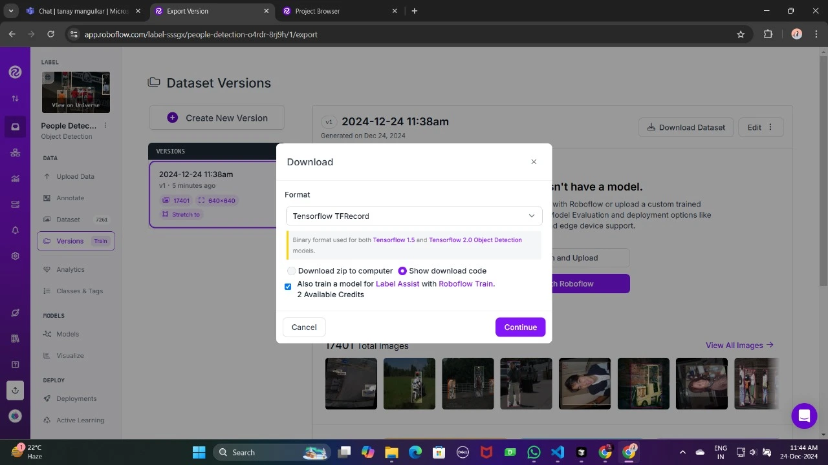This screenshot has height=465, width=828.
Task: Show hidden system tray icons
Action: [682, 452]
